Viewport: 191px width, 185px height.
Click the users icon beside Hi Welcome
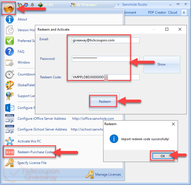coord(73,5)
